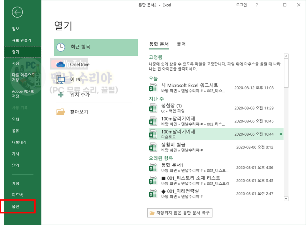Open 새 Microsoft Excel 워크시트 file

point(216,88)
